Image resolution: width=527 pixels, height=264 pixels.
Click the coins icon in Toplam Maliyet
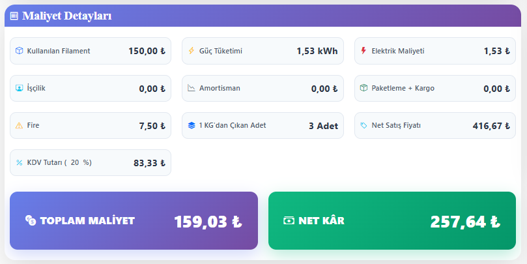(31, 220)
